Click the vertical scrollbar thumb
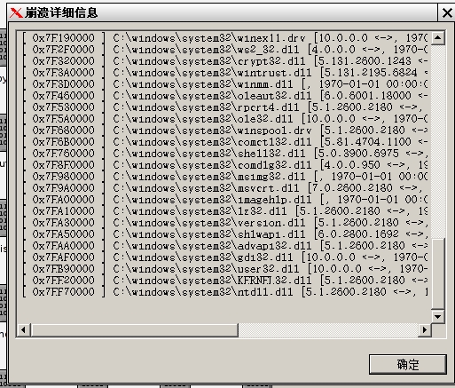455x388 pixels. tap(438, 273)
